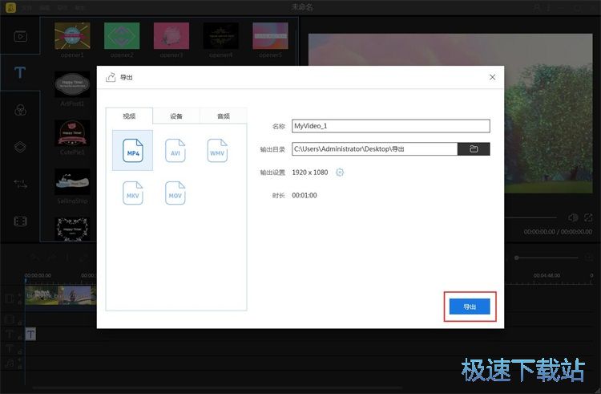The width and height of the screenshot is (601, 394).
Task: Select the ArtPost1 title thumbnail
Action: coord(72,84)
